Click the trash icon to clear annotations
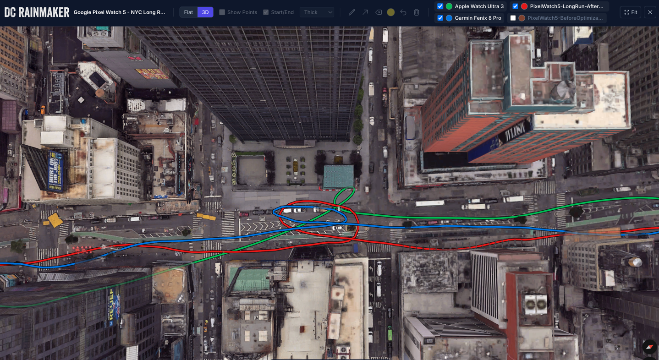Viewport: 659px width, 360px height. [416, 12]
